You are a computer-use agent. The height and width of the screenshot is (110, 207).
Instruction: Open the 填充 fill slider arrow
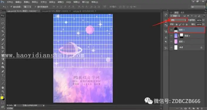tap(203, 25)
